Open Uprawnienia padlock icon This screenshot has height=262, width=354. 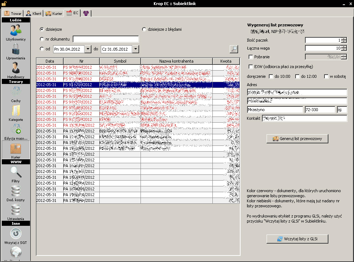[16, 50]
